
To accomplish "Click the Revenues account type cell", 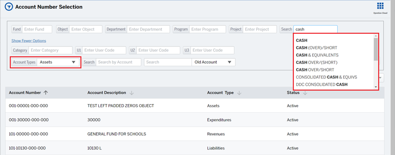I will tap(216, 134).
